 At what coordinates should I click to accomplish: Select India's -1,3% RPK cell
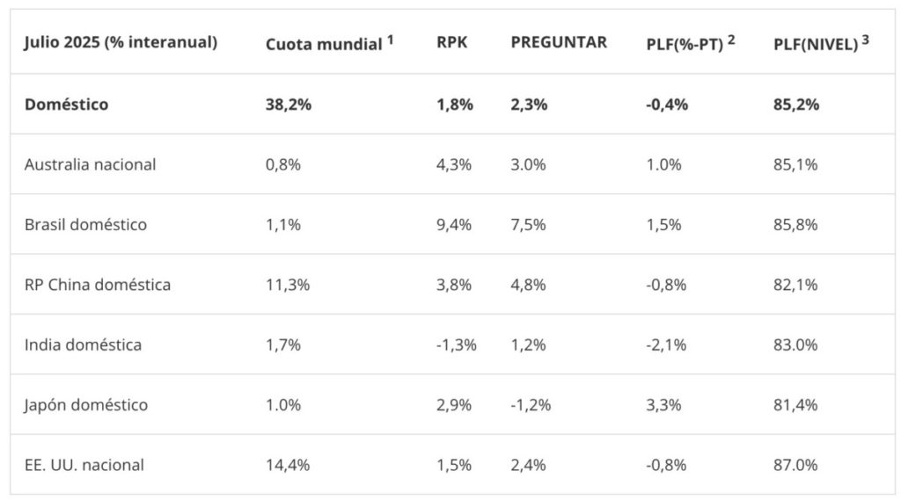click(x=457, y=344)
